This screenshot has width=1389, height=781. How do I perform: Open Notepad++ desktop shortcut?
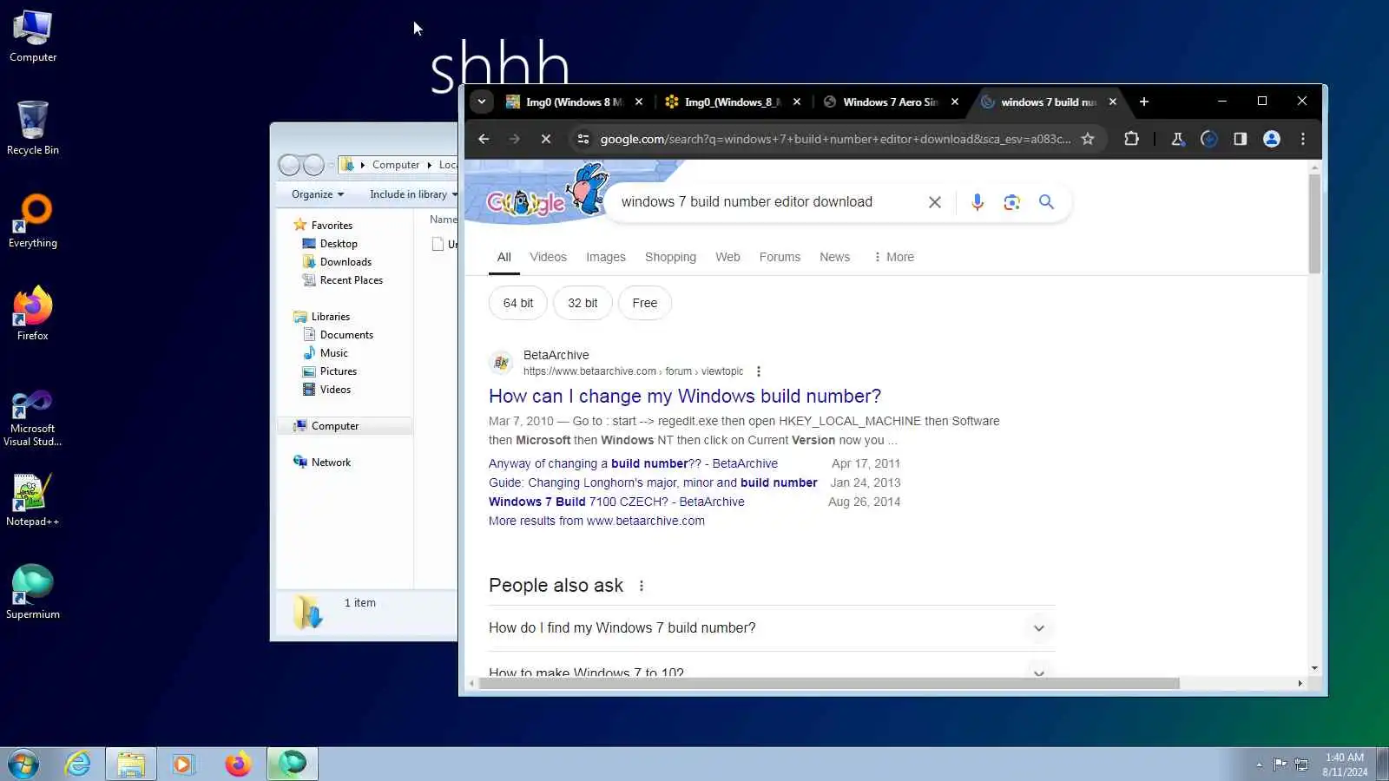point(33,500)
